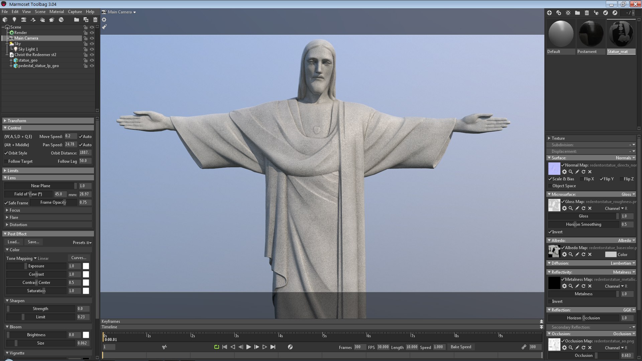The image size is (642, 361).
Task: Expand the Transform section
Action: coord(48,121)
